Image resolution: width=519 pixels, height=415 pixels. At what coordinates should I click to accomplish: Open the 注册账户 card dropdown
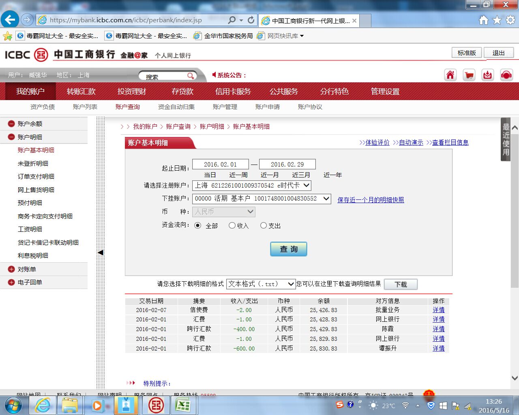(x=252, y=186)
